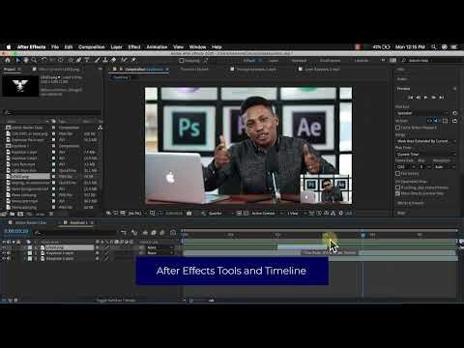464x348 pixels.
Task: Create a new composition from Project panel footer
Action: pos(20,214)
